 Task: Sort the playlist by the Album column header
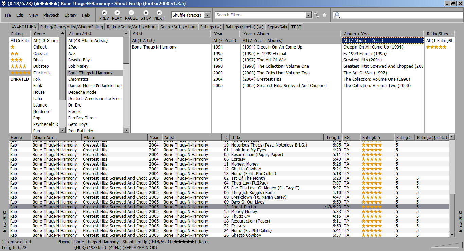[115, 137]
